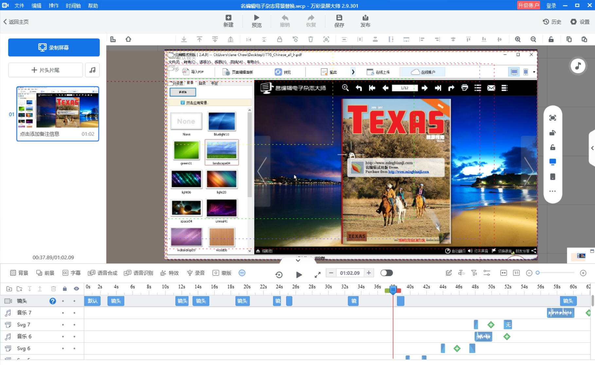Click the round music note button
This screenshot has width=595, height=365.
click(578, 66)
